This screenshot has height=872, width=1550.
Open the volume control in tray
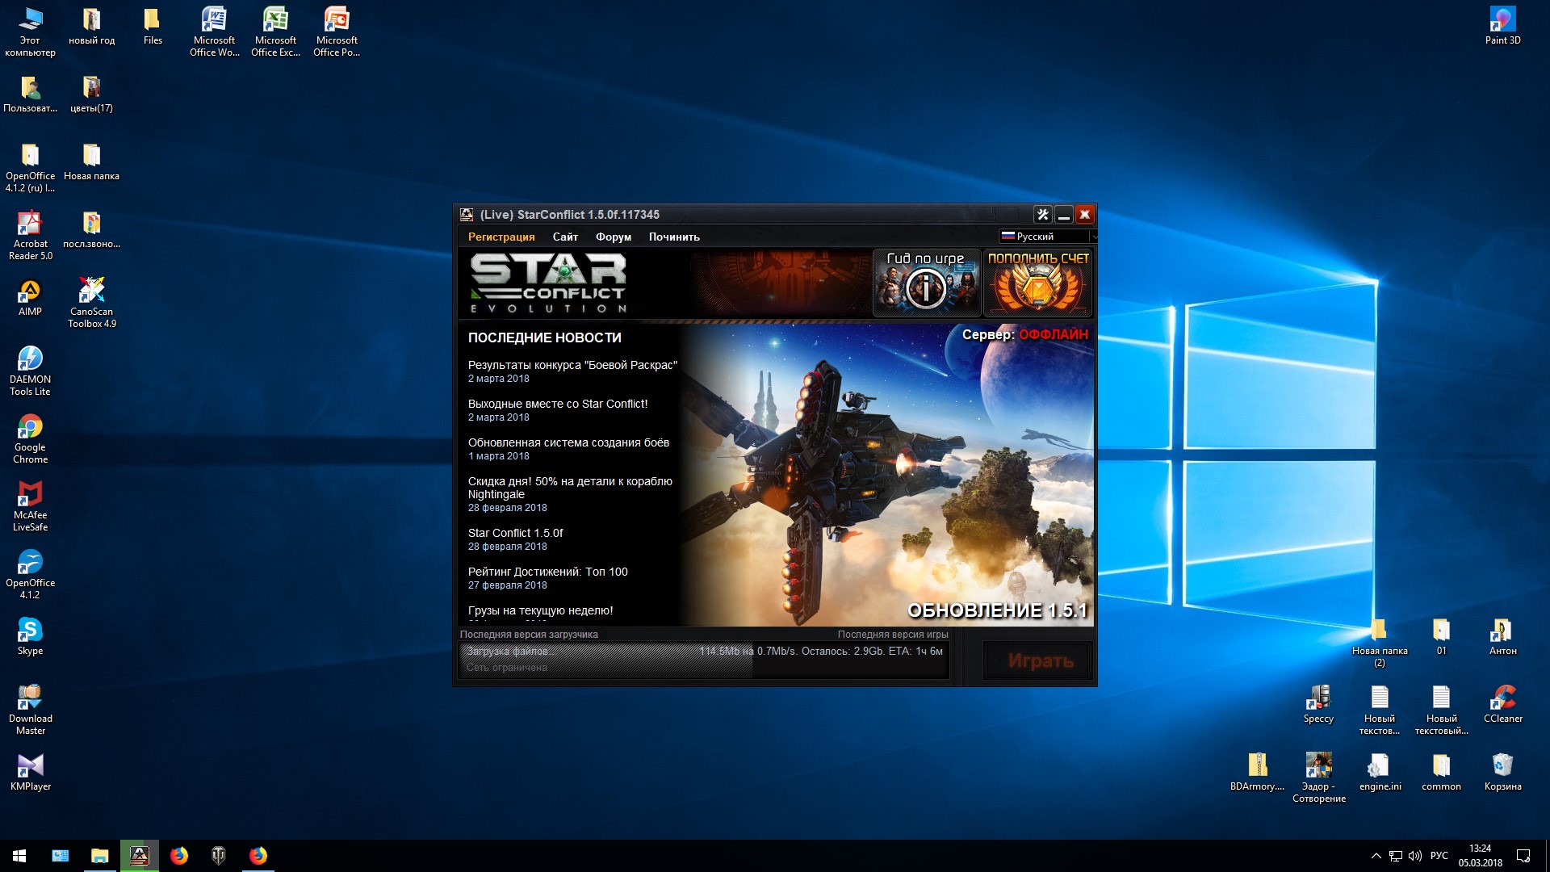(x=1415, y=856)
